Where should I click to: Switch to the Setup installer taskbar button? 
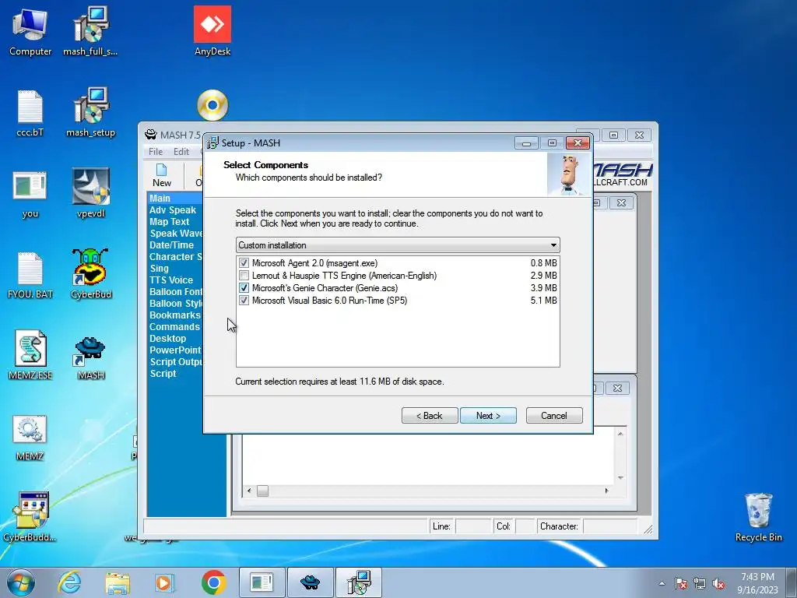click(x=359, y=582)
